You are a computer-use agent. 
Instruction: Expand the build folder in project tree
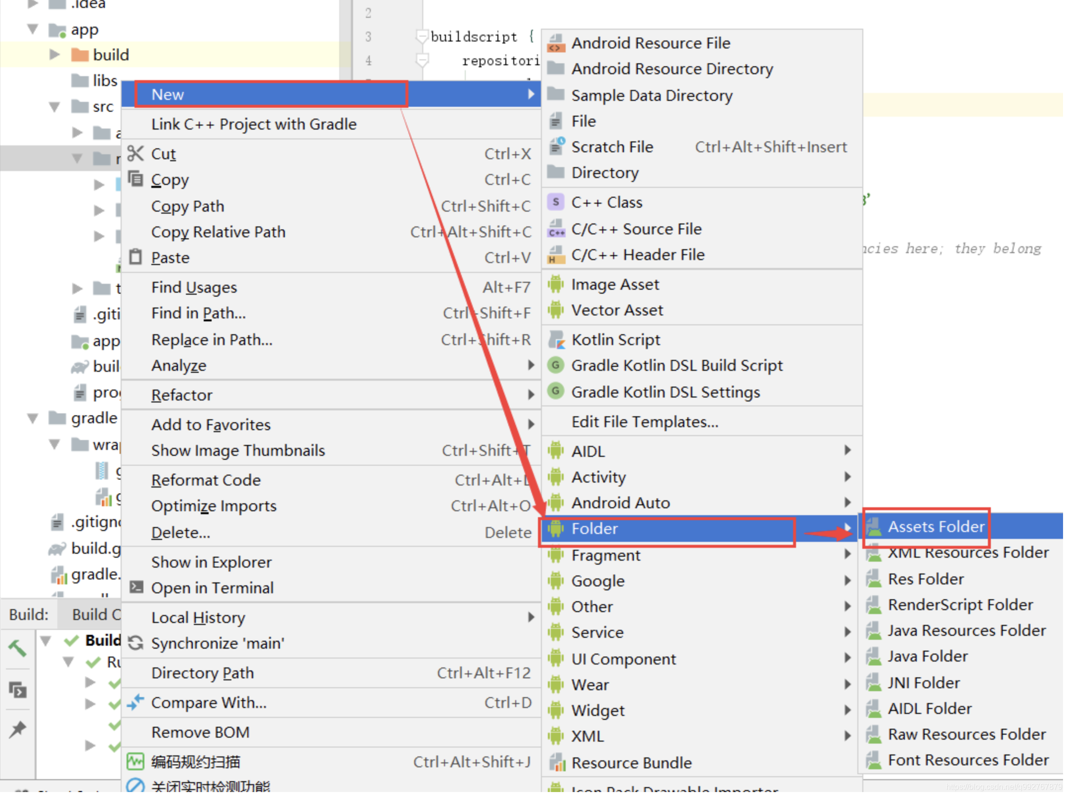54,54
